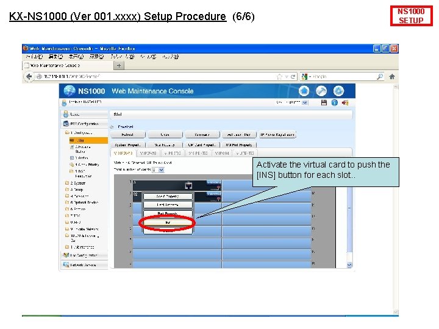Switch to the V-IPEXT32 card tab

[173, 154]
